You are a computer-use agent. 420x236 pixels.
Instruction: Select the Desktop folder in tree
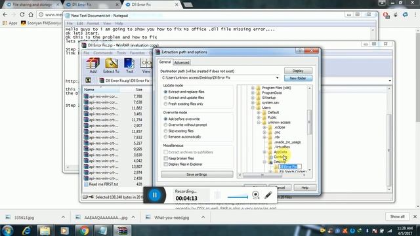pyautogui.click(x=280, y=162)
